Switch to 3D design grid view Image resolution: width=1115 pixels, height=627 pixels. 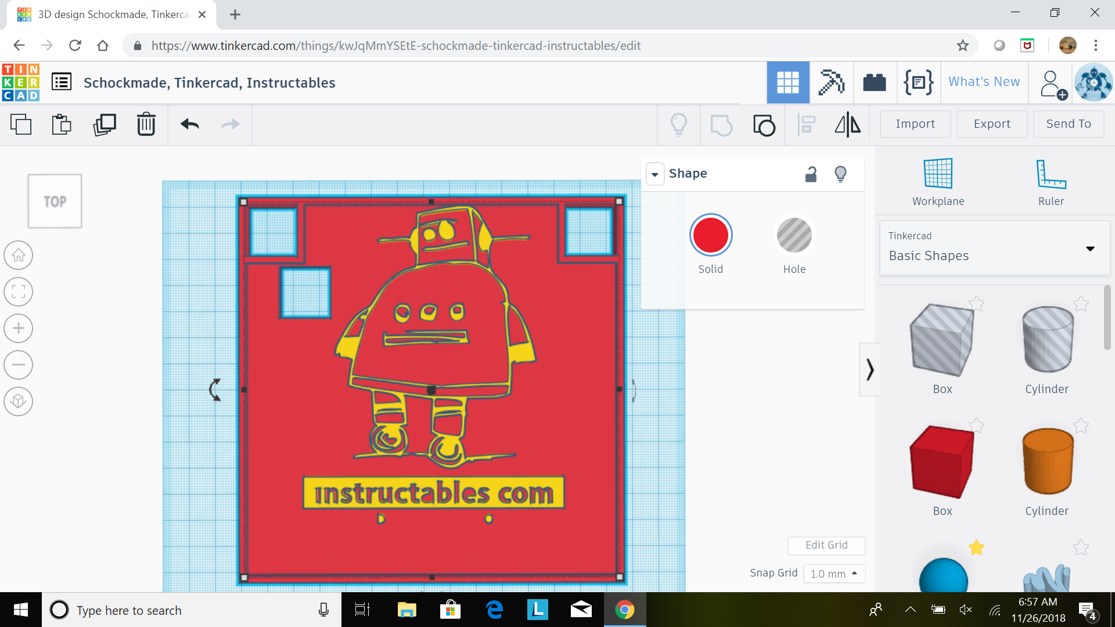788,82
